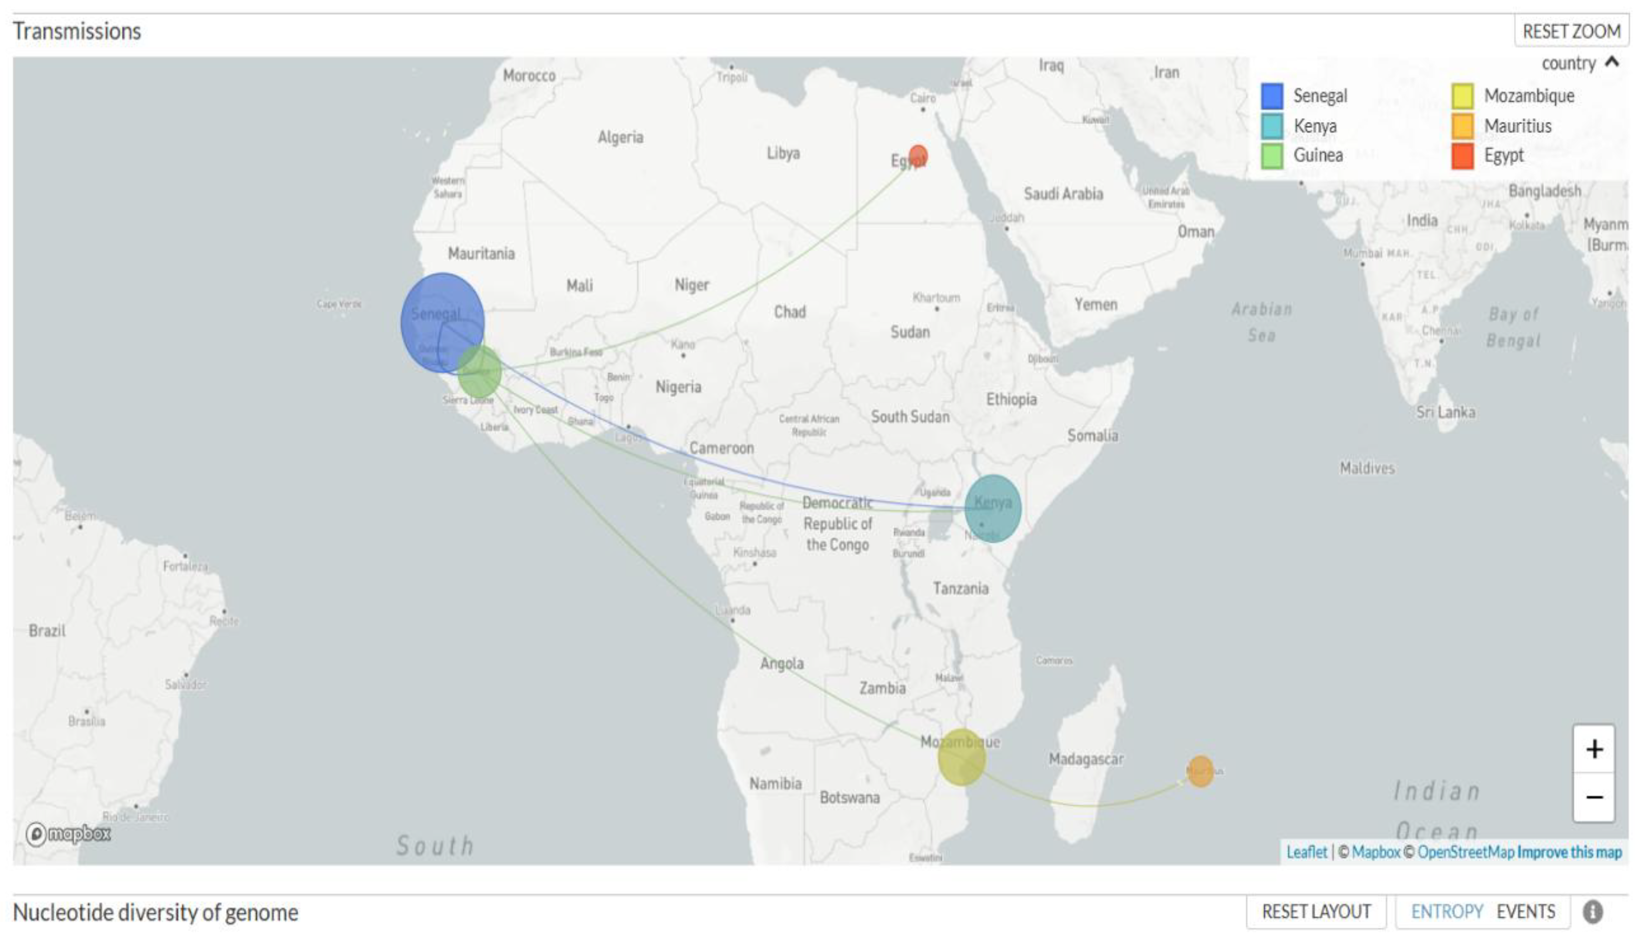Click the Improve this map link
1642x944 pixels.
pos(1569,852)
